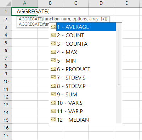Select row 8 header

click(x=6, y=66)
